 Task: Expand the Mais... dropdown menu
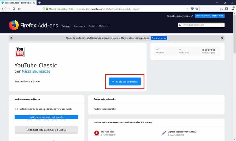coord(103,26)
